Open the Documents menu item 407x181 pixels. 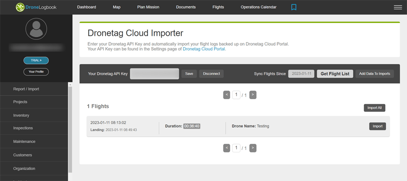(186, 7)
